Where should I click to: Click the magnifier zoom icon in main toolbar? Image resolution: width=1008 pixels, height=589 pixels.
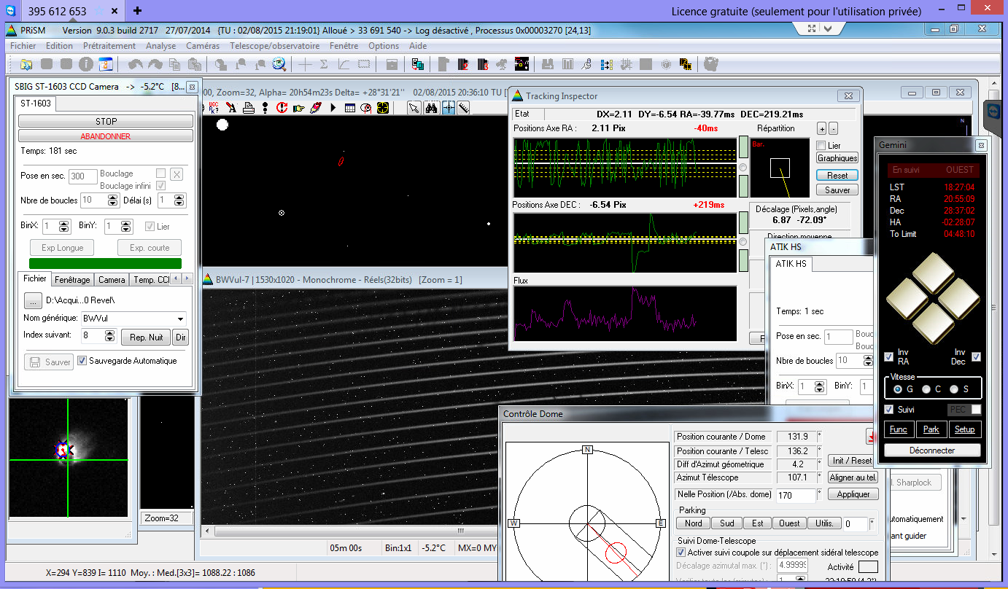279,64
